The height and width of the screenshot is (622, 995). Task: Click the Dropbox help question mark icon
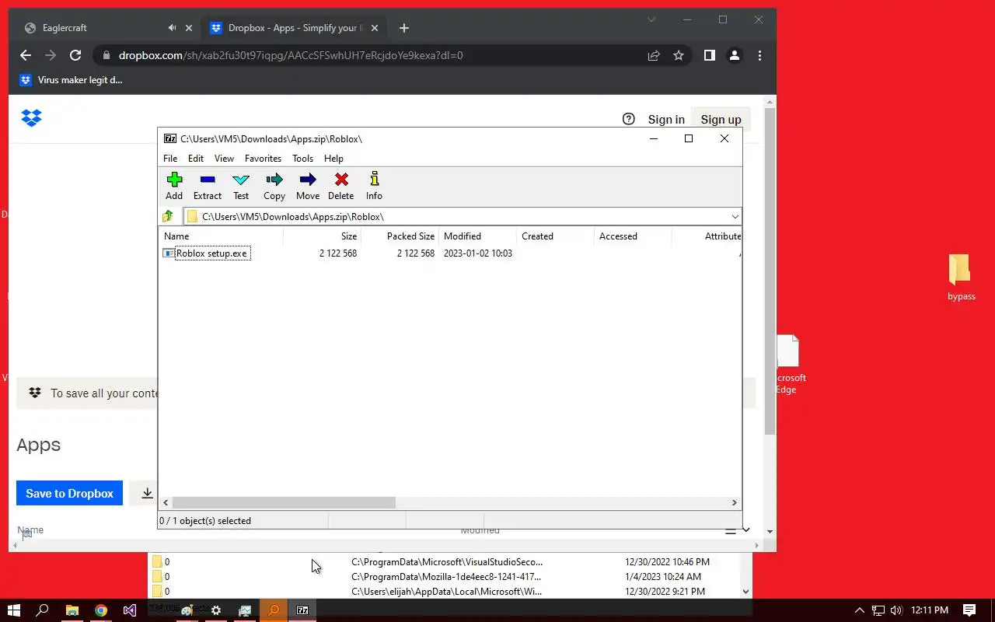click(x=629, y=119)
